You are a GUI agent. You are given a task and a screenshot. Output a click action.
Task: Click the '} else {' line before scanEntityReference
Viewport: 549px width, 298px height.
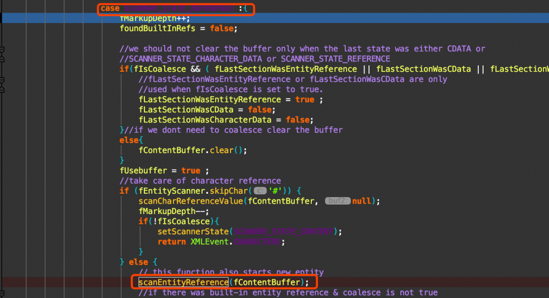(138, 262)
